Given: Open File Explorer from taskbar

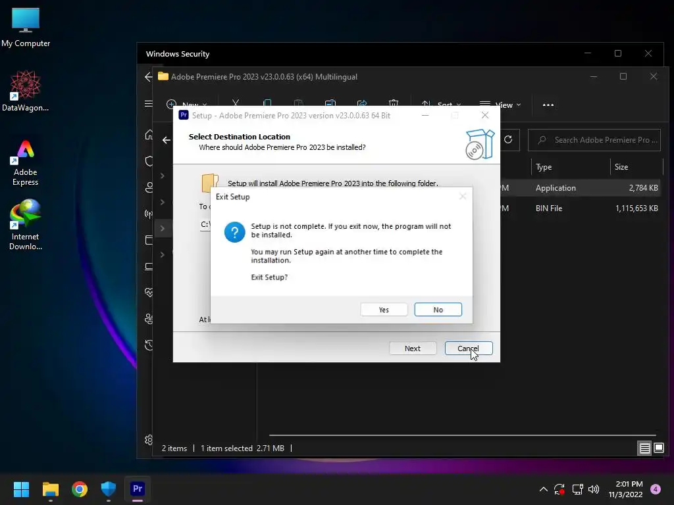Looking at the screenshot, I should 50,489.
